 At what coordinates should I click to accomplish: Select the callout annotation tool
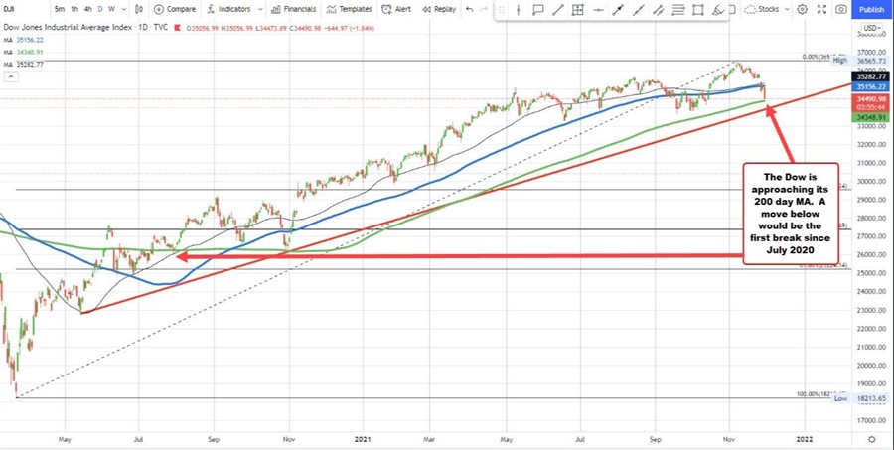(537, 10)
